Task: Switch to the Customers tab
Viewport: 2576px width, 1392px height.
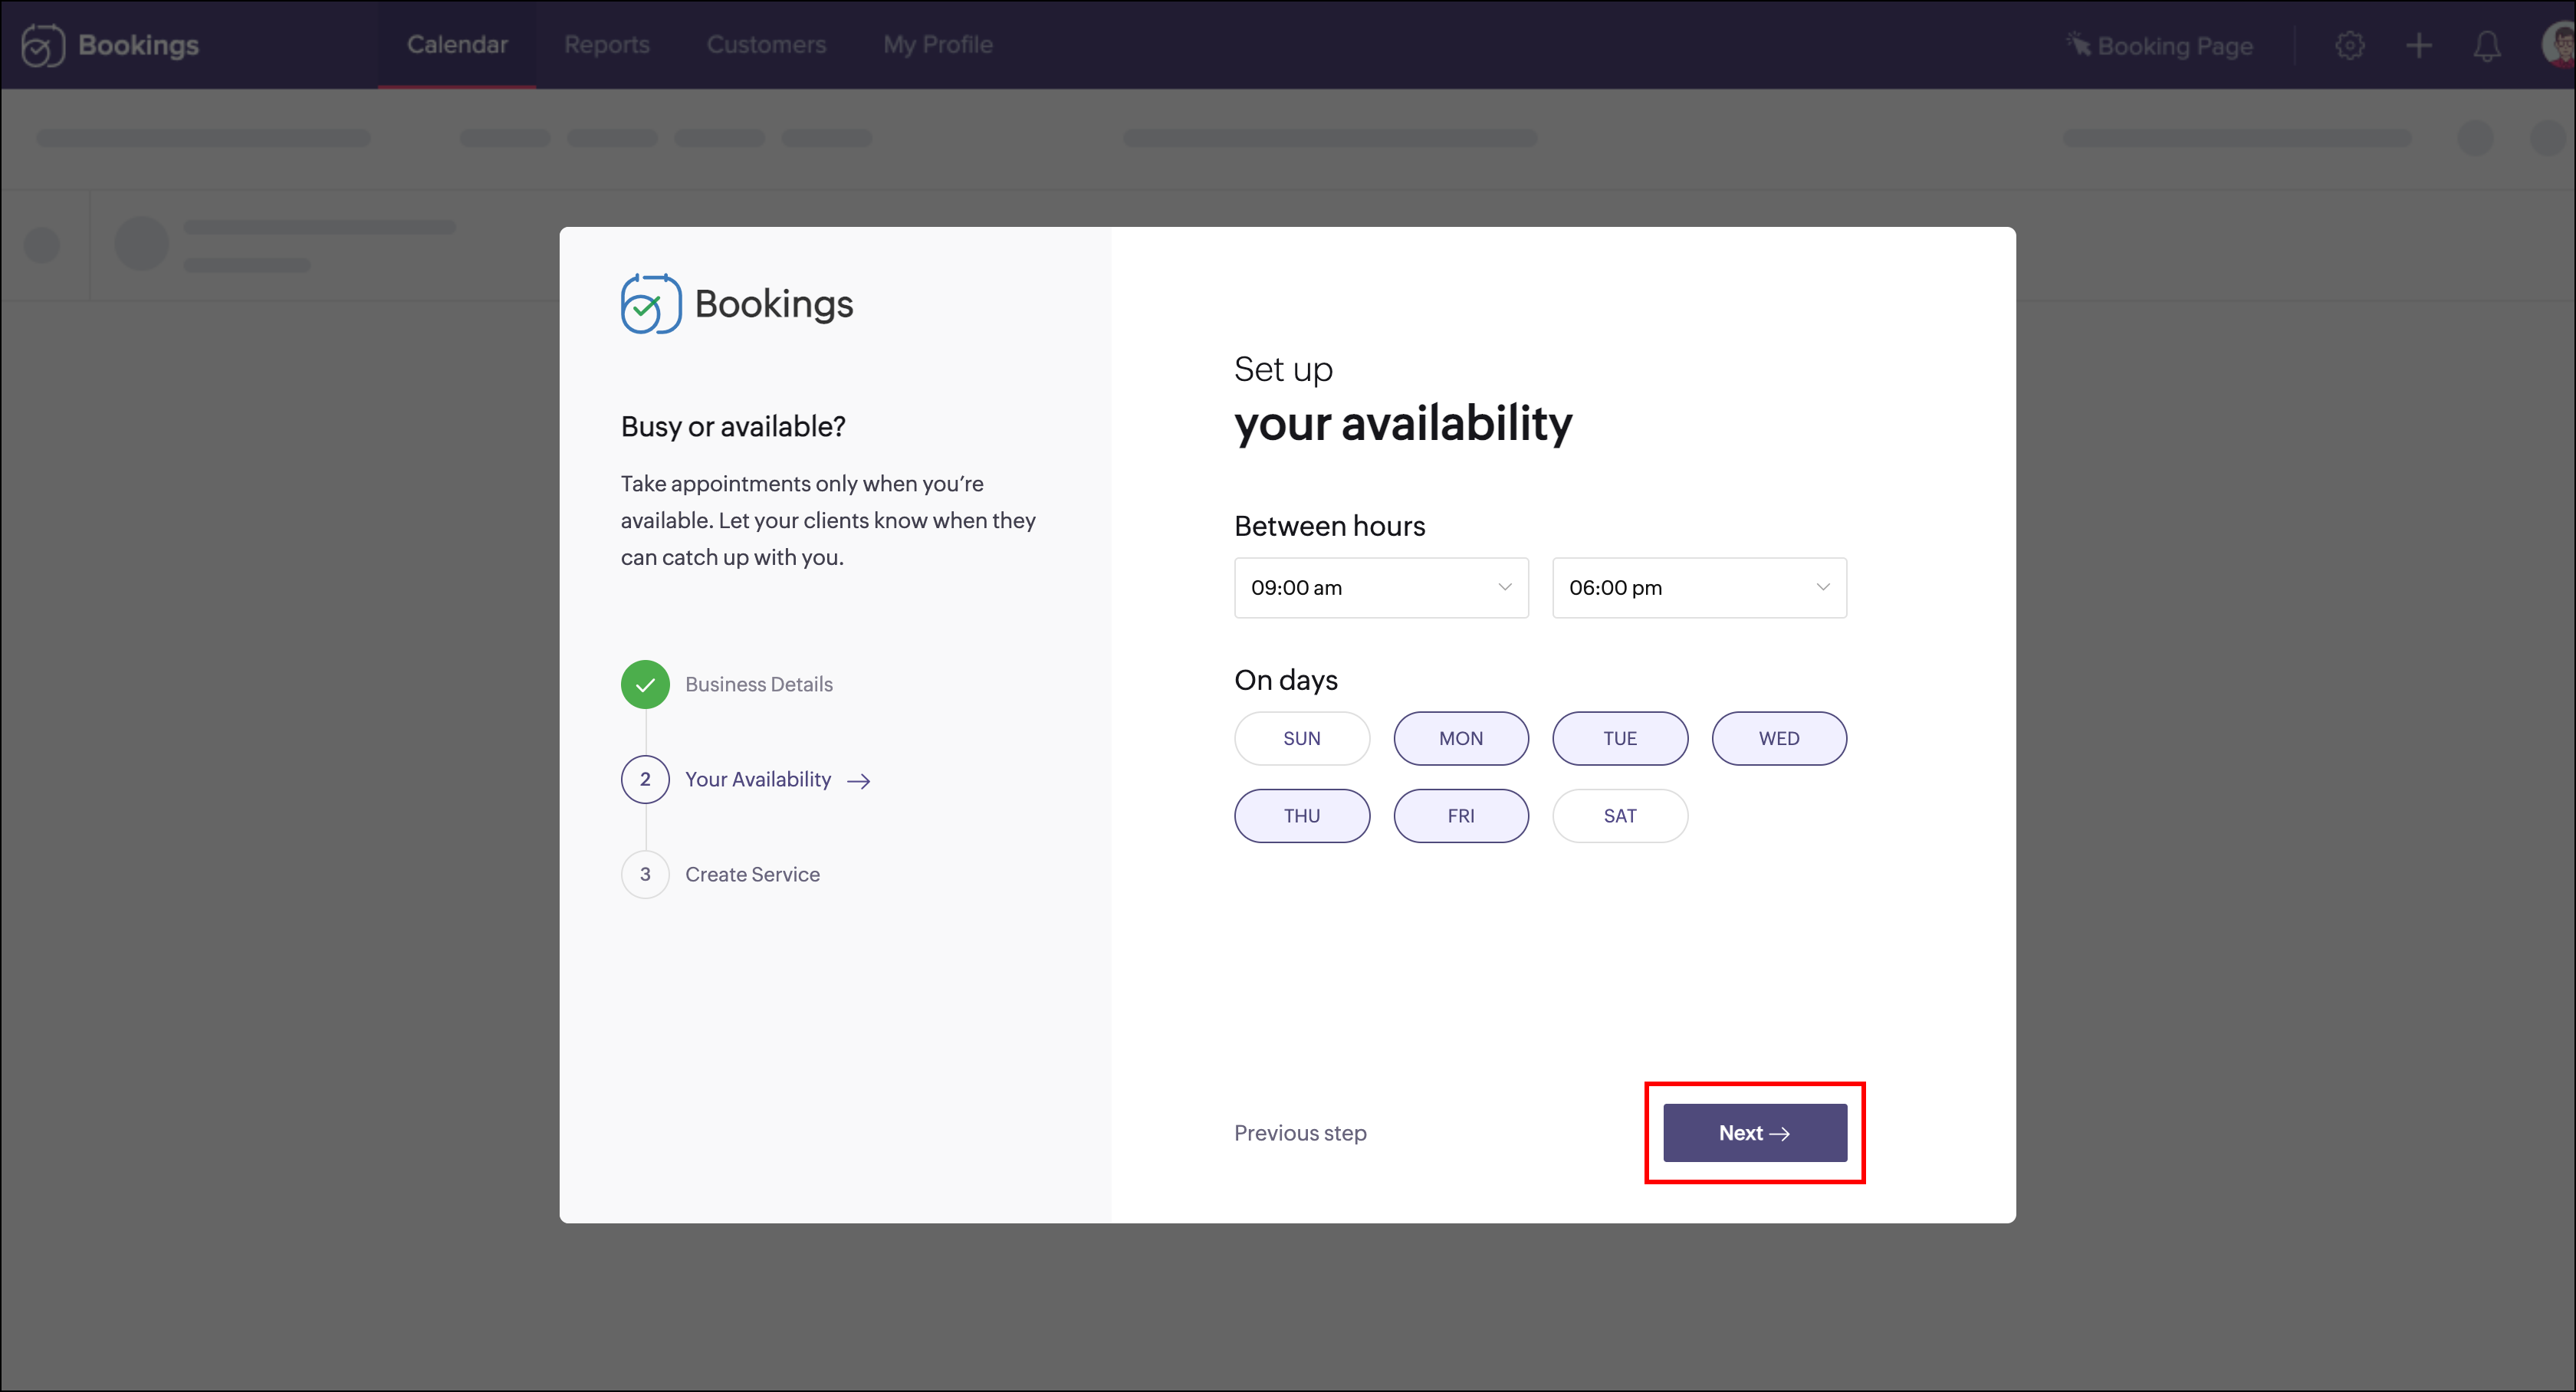Action: 766,45
